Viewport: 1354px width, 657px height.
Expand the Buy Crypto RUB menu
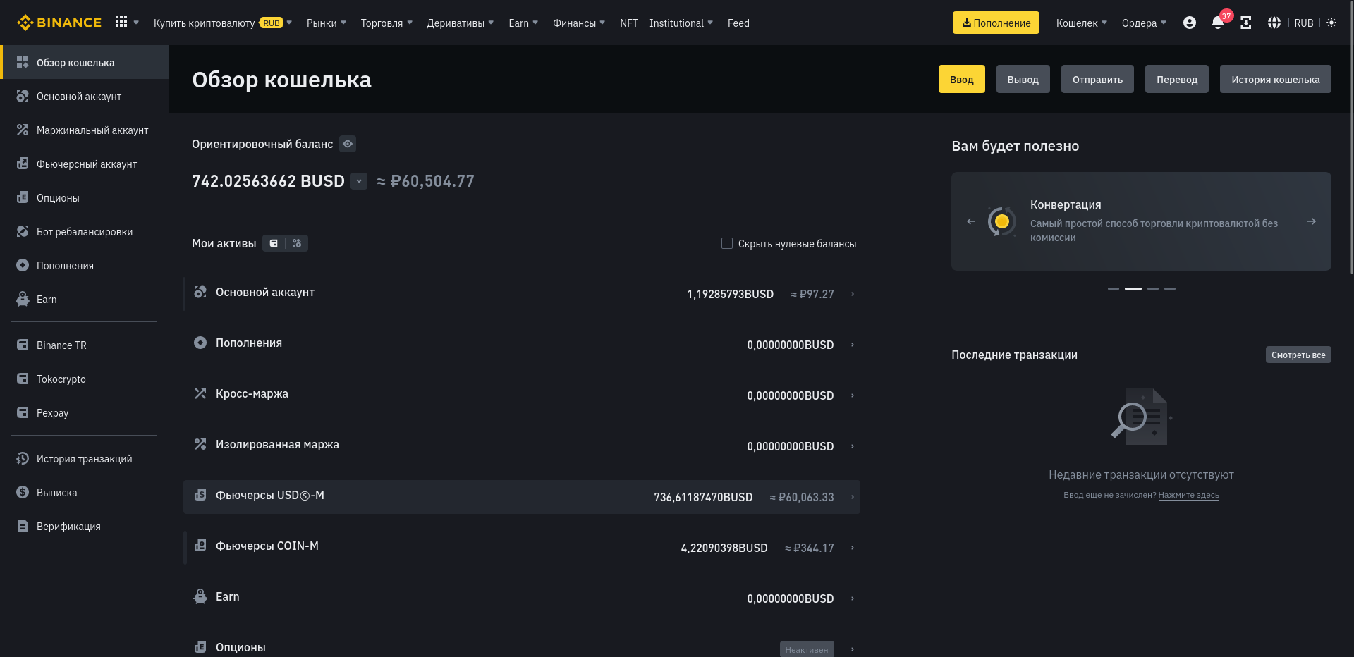(x=223, y=23)
